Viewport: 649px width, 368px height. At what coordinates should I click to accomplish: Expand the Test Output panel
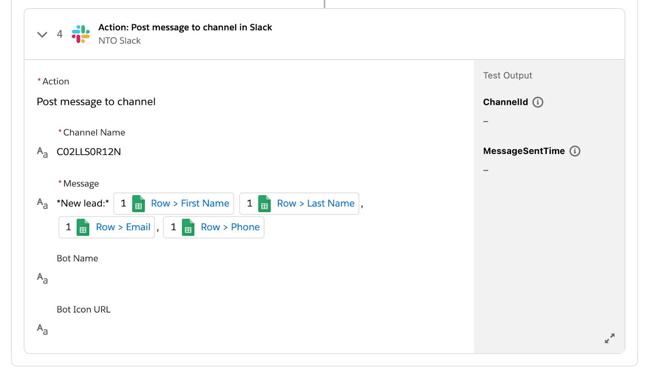pos(610,338)
